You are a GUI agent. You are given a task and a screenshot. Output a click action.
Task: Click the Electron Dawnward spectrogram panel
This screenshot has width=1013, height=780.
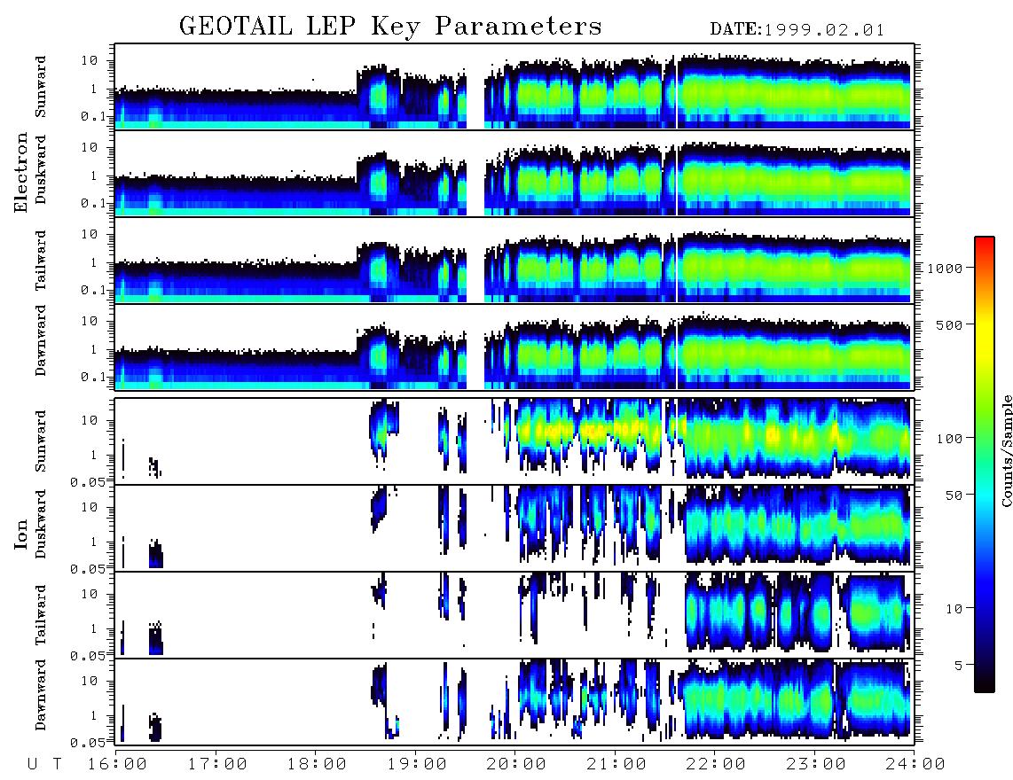click(x=514, y=347)
